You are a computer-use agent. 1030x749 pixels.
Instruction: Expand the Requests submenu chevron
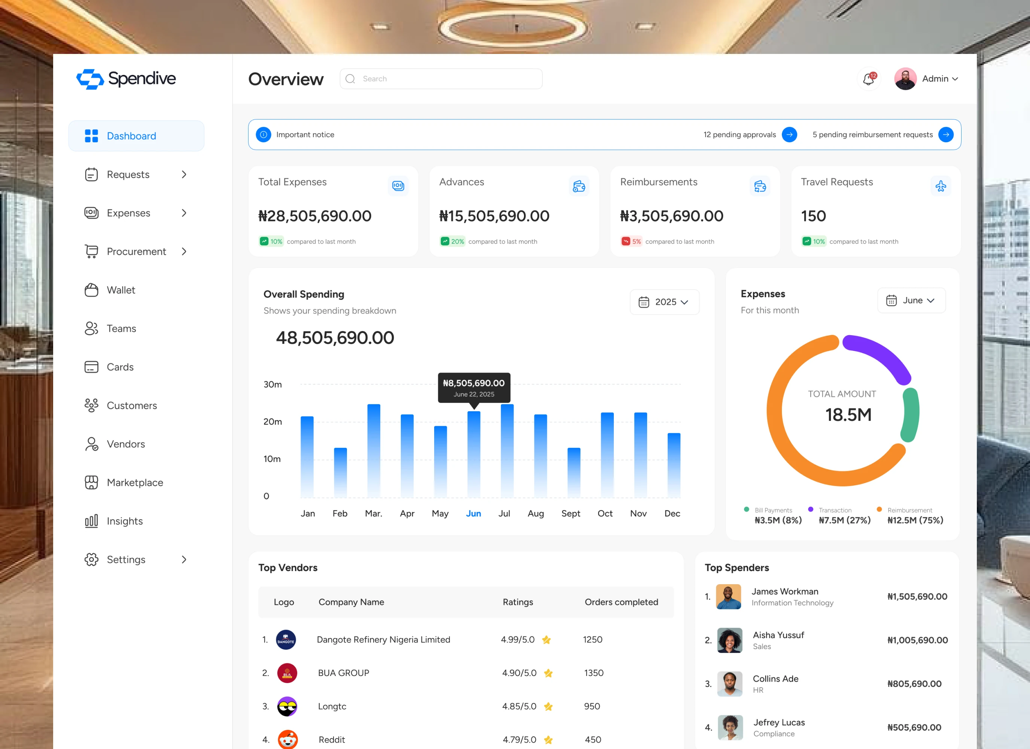pyautogui.click(x=184, y=175)
